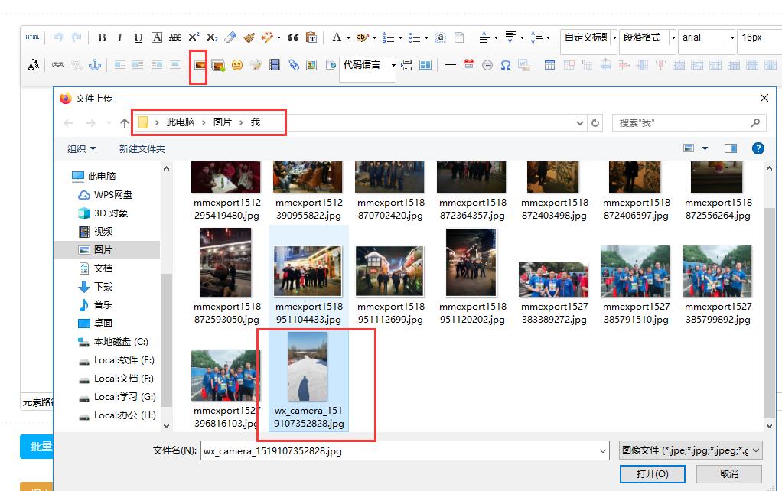Screen dimensions: 782x491
Task: Click the insert table icon
Action: pyautogui.click(x=549, y=66)
